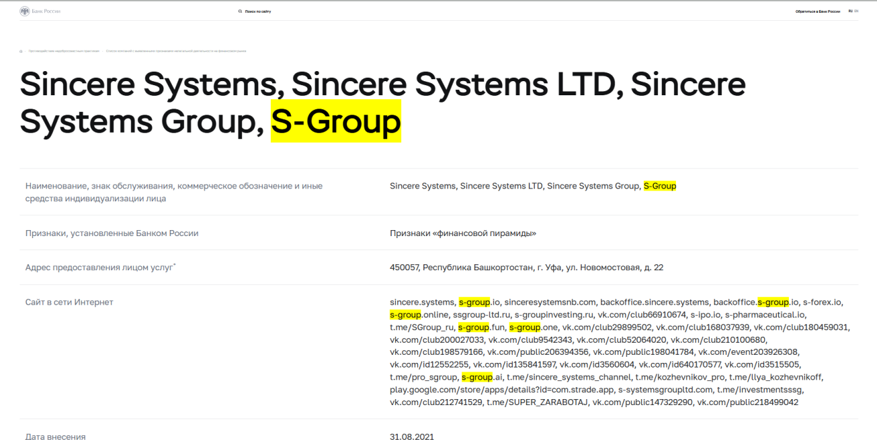Click the play.google.com store app entry

pos(501,390)
